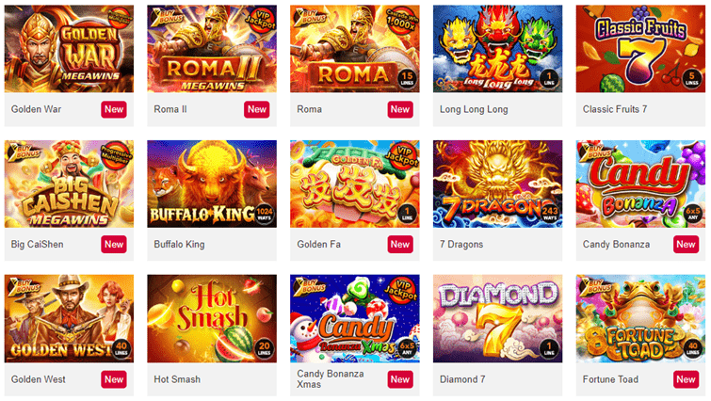Click the VIP Jackpot badge on Golden Fa

click(401, 155)
